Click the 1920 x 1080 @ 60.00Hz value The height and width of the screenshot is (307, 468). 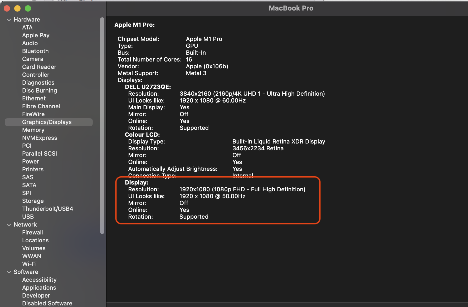[213, 101]
